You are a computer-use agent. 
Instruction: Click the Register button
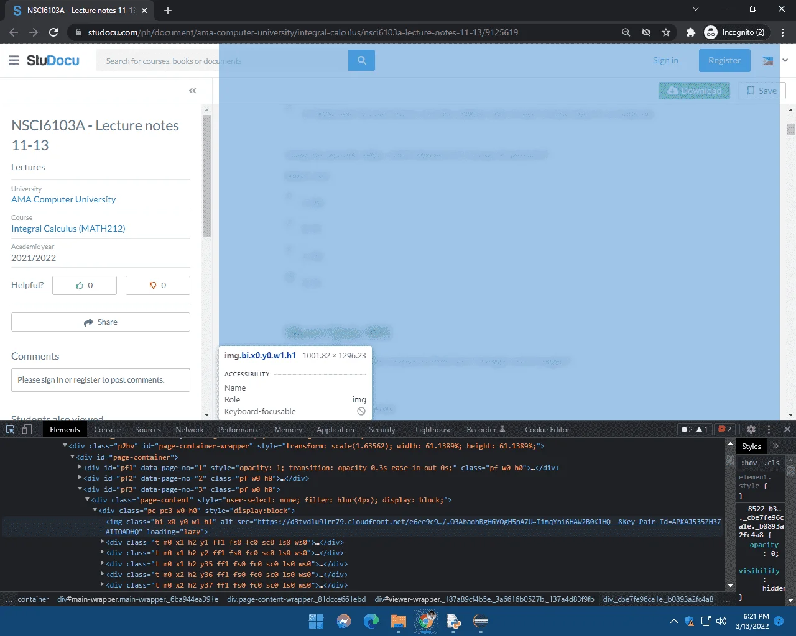pos(724,60)
